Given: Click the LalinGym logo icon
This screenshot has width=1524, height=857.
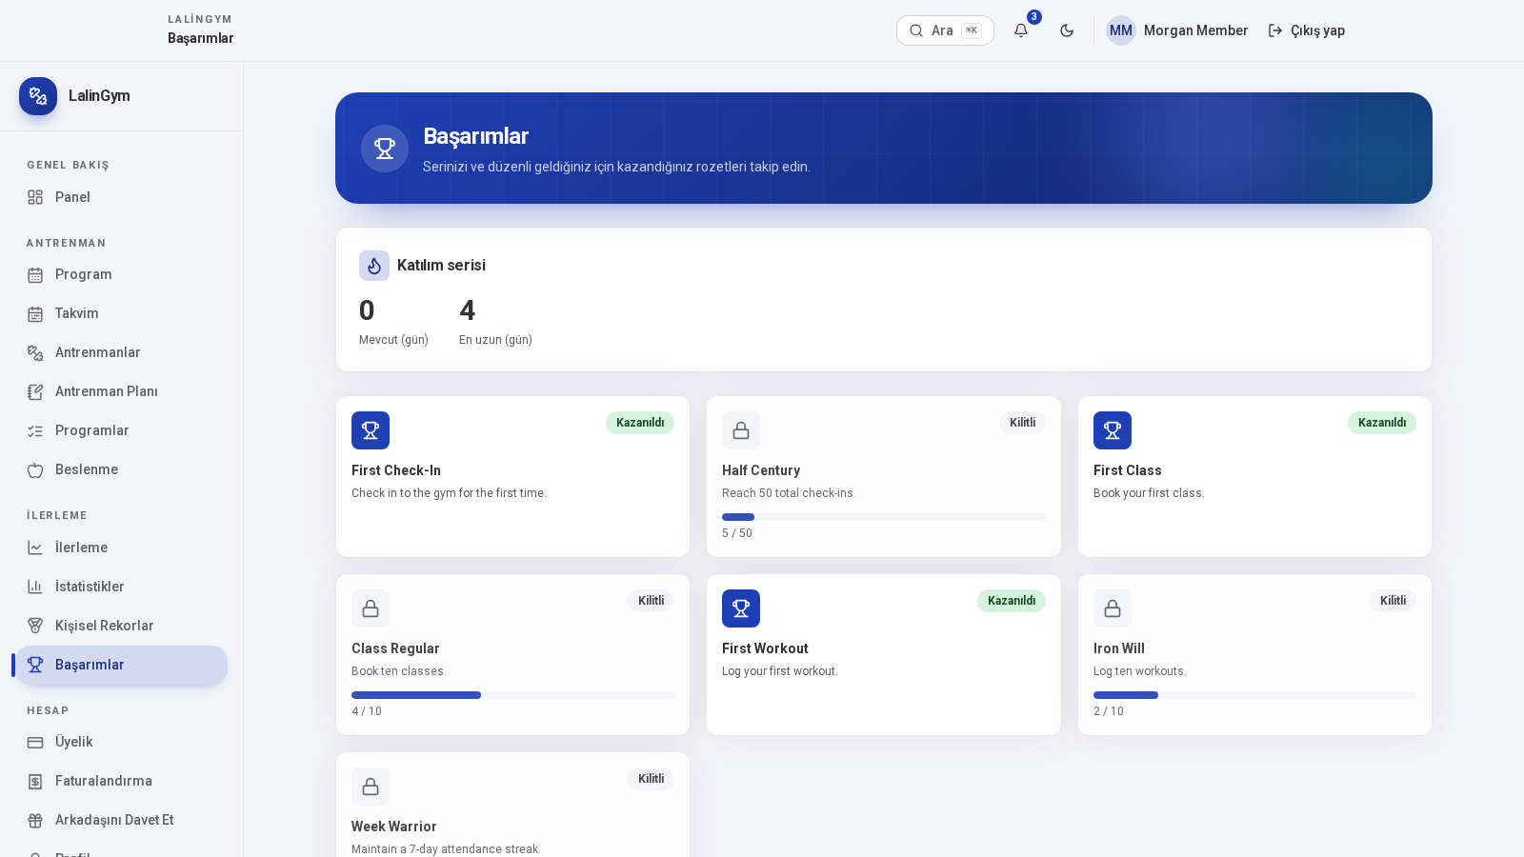Looking at the screenshot, I should 38,96.
